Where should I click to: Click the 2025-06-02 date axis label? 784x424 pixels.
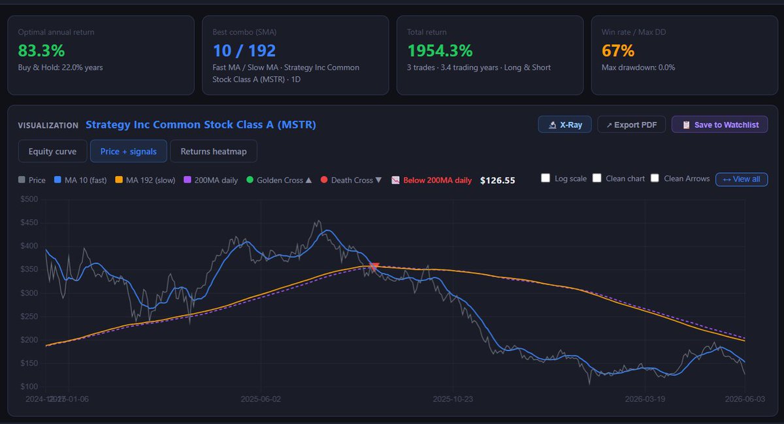[260, 399]
